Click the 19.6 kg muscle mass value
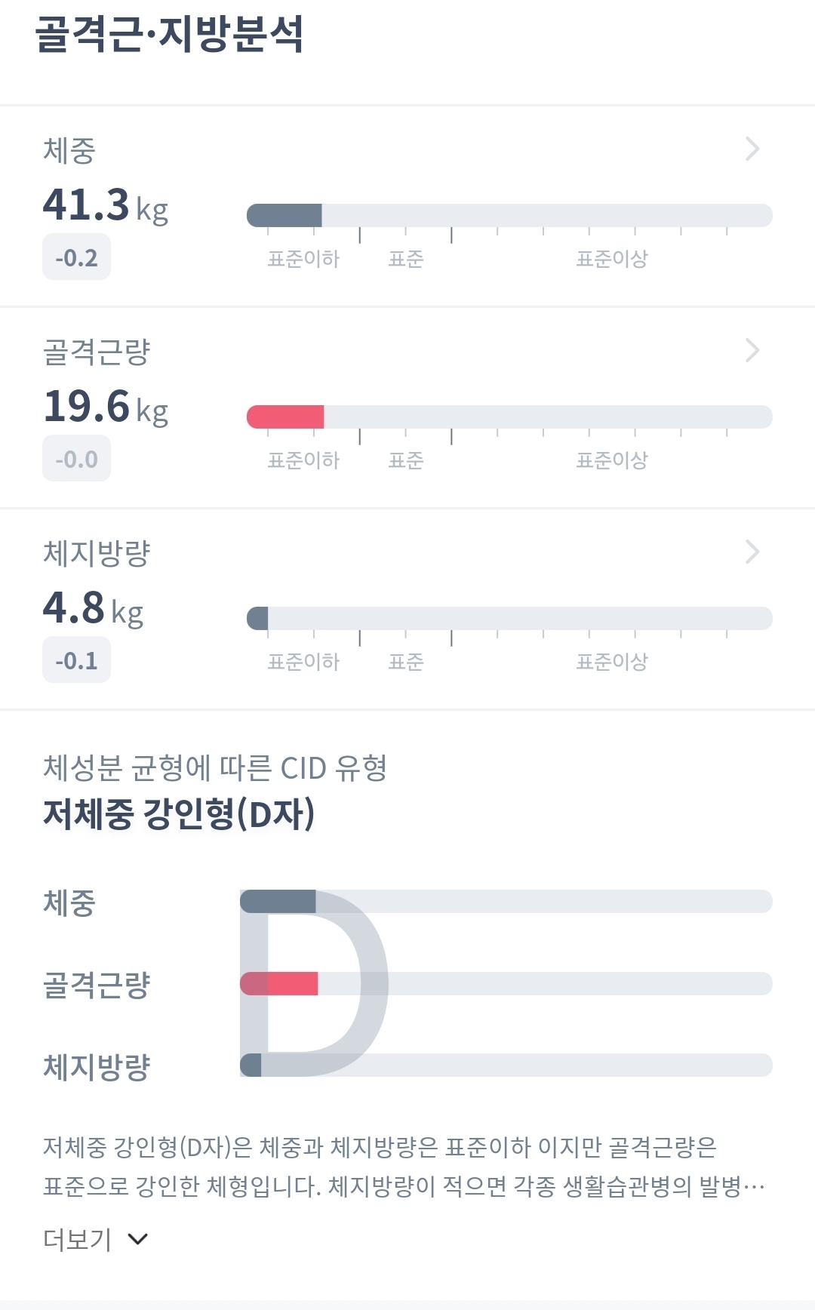 [105, 406]
